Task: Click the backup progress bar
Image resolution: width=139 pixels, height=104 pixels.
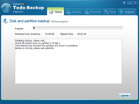Action: coord(78,28)
